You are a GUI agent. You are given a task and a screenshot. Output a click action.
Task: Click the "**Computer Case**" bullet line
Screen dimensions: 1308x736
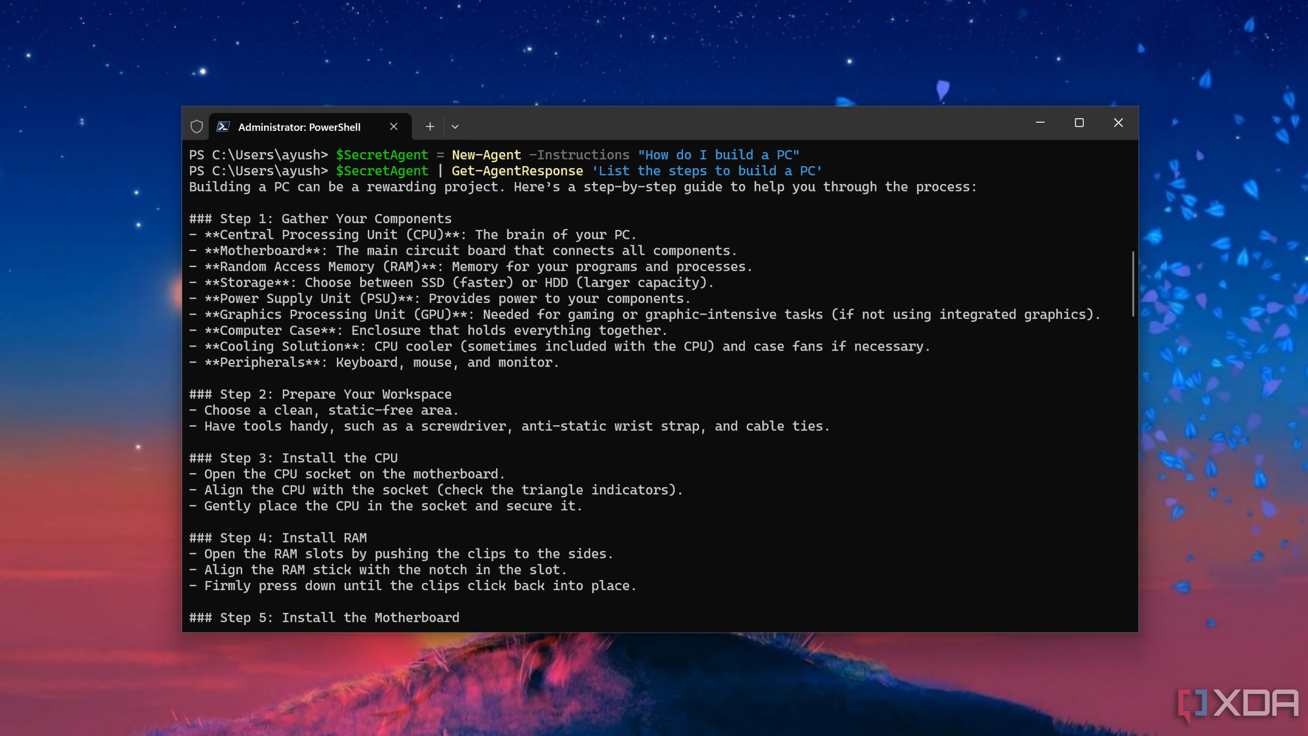point(428,331)
